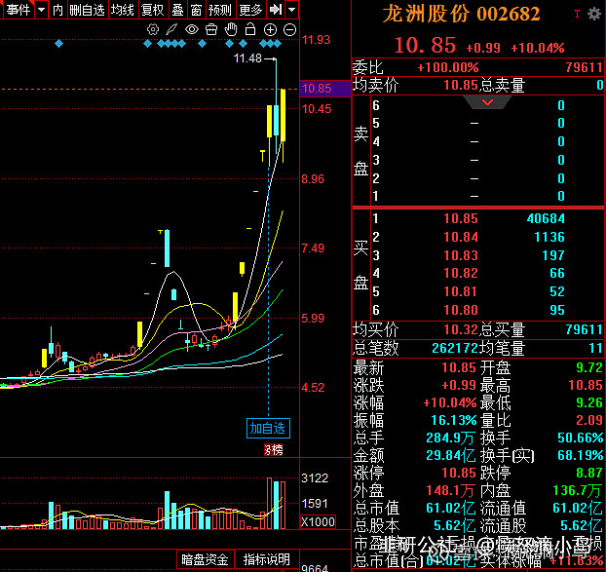Click the arrow-to-bar icon after 更多
606x572 pixels.
click(276, 10)
